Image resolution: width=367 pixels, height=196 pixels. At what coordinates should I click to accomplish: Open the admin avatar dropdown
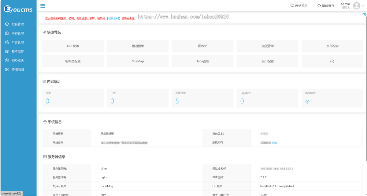356,5
